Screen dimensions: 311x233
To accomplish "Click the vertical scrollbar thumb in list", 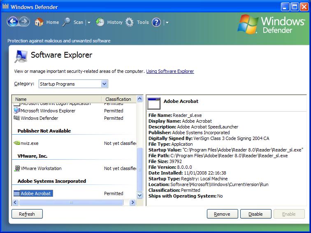I will [140, 170].
